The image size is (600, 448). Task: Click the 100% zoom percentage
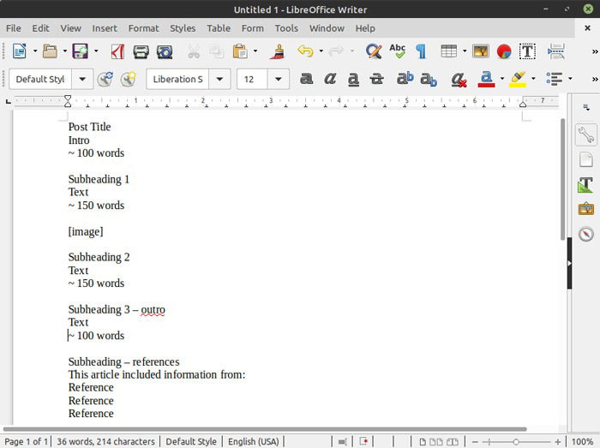(x=582, y=442)
